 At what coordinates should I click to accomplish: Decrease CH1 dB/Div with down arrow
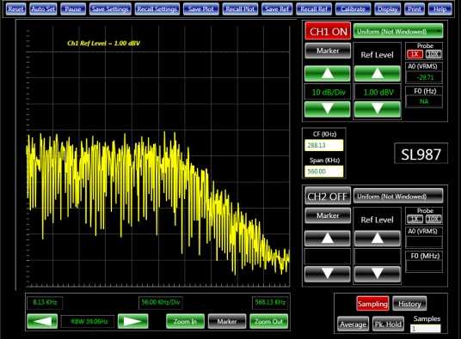click(328, 109)
